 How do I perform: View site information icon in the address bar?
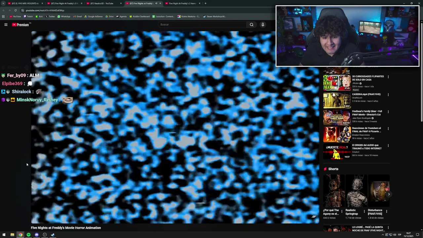(22, 10)
